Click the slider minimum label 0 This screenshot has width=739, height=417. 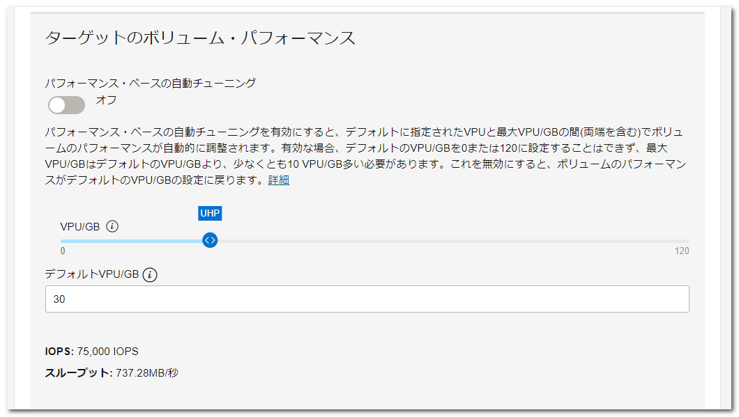pyautogui.click(x=63, y=251)
